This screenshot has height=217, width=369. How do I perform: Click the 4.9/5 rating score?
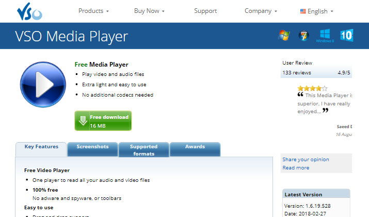pyautogui.click(x=344, y=73)
